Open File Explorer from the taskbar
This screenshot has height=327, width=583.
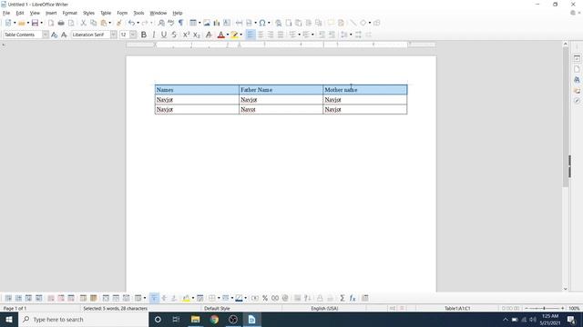(x=195, y=319)
